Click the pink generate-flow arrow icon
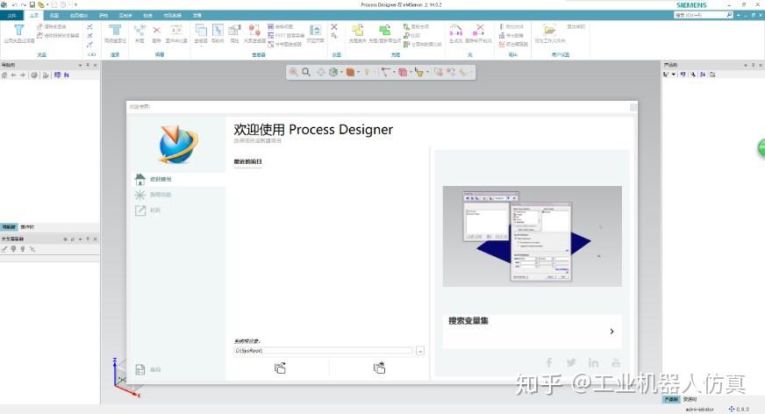Screen dimensions: 765x414 [x=455, y=30]
